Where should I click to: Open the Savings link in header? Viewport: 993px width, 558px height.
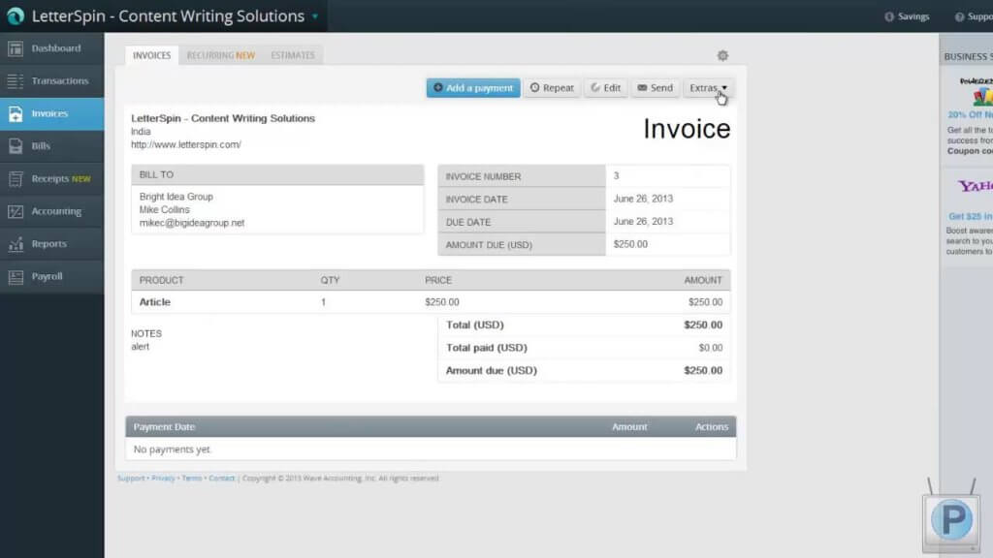[913, 16]
